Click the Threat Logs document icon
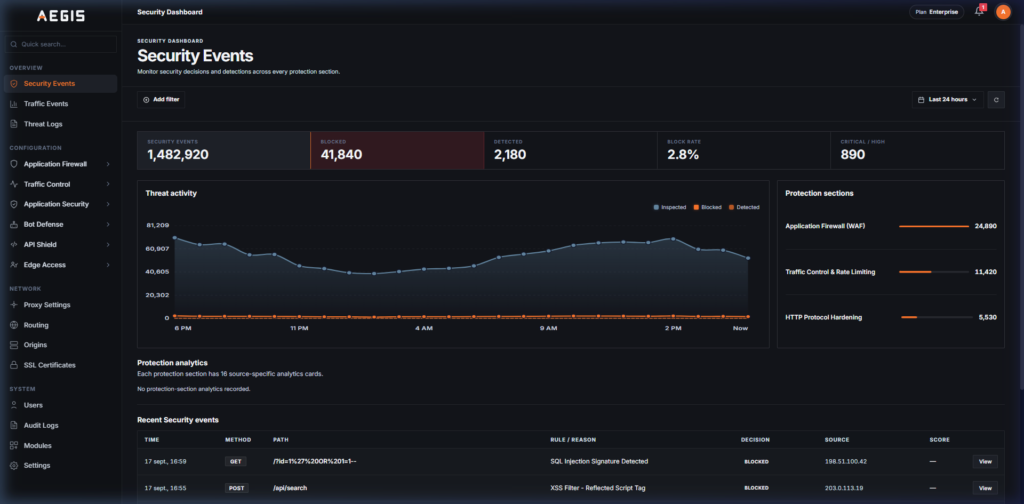This screenshot has width=1024, height=504. (x=14, y=124)
